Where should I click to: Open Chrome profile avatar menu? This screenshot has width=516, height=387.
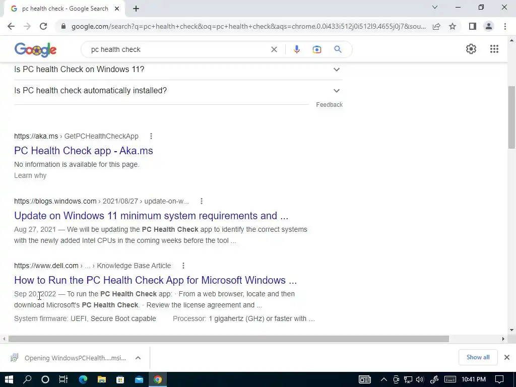[x=489, y=26]
